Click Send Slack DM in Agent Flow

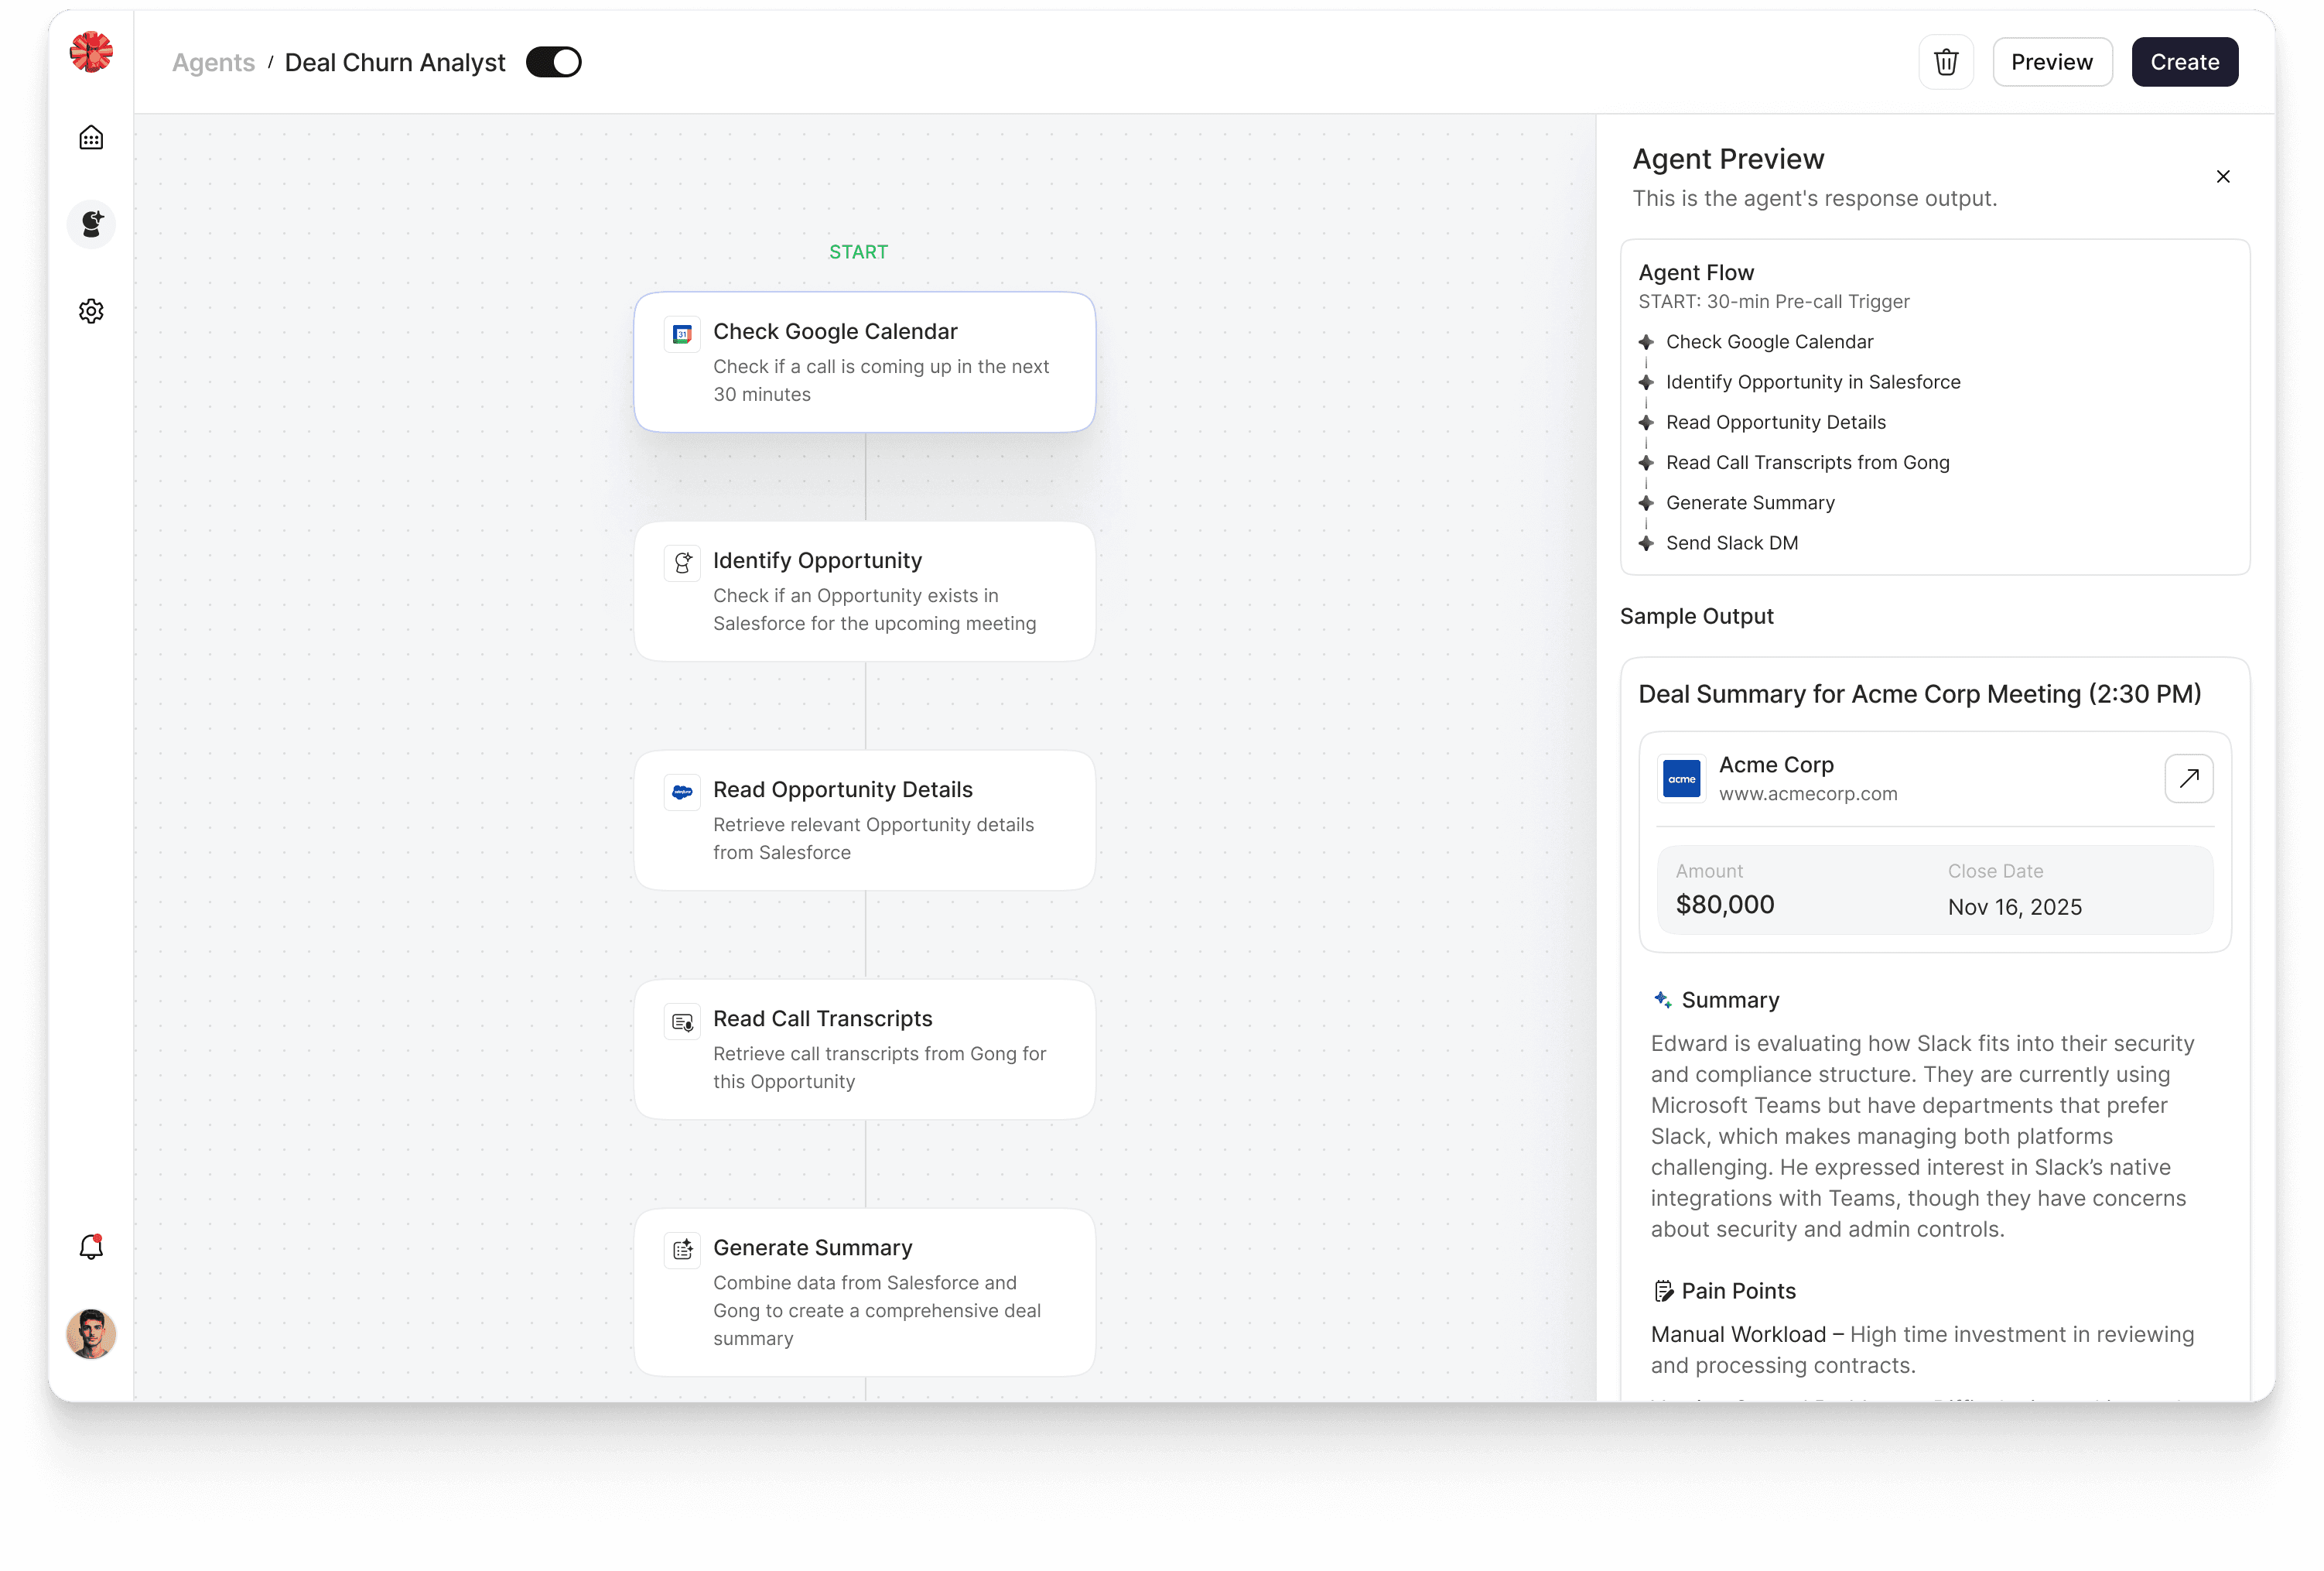click(1731, 542)
